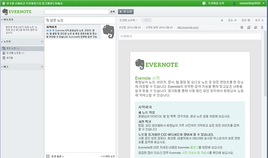268x158 pixels.
Task: Click the friend invite upgrade banner text
Action: [x=35, y=3]
